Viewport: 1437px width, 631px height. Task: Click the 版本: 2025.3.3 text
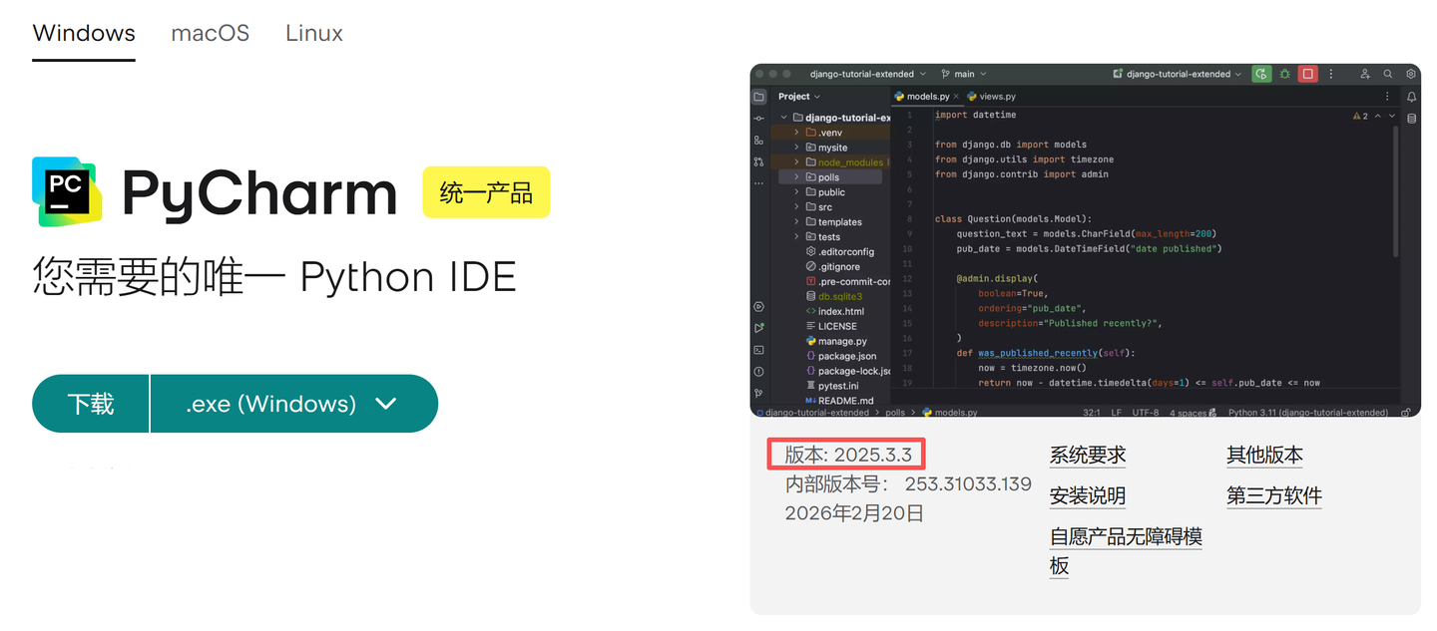(848, 455)
